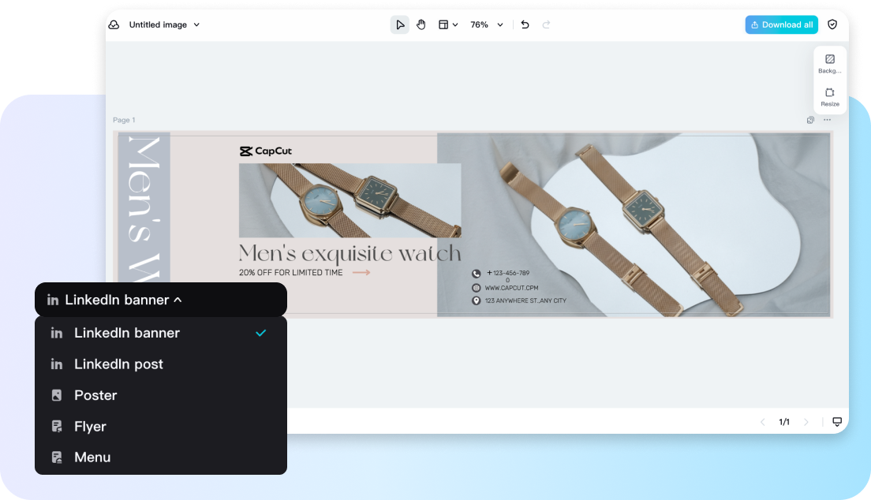This screenshot has height=500, width=871.
Task: Go to the next page arrow
Action: pos(806,422)
